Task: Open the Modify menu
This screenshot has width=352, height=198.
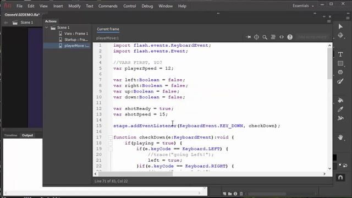Action: pyautogui.click(x=74, y=6)
